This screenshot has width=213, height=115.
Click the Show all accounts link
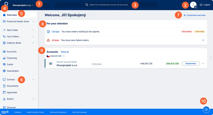tap(65, 52)
